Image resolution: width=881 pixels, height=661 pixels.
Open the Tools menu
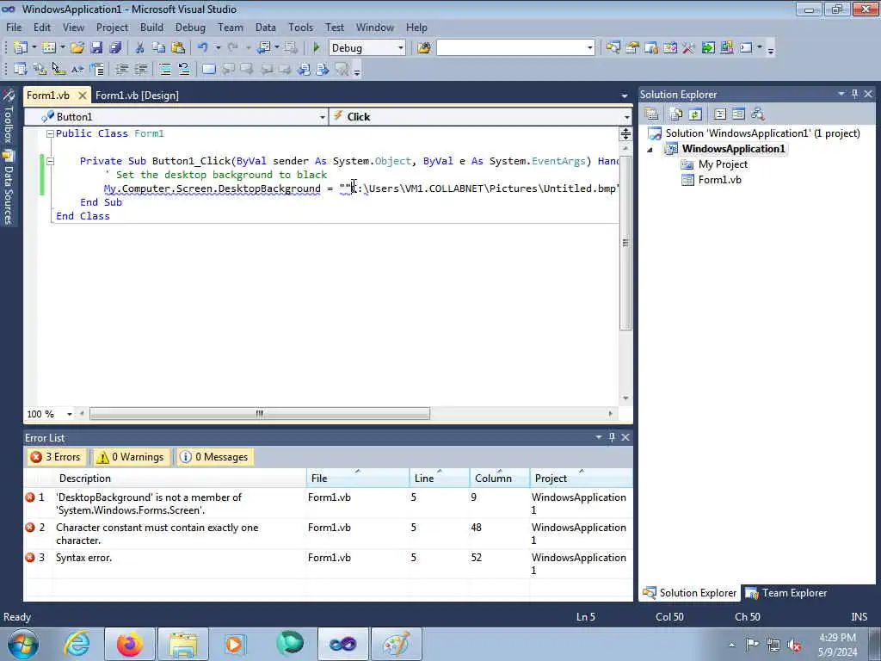[300, 27]
